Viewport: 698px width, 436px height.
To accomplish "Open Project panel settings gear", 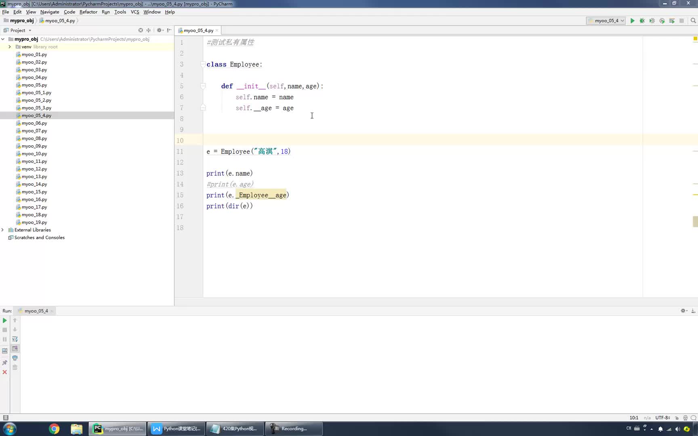I will (160, 30).
